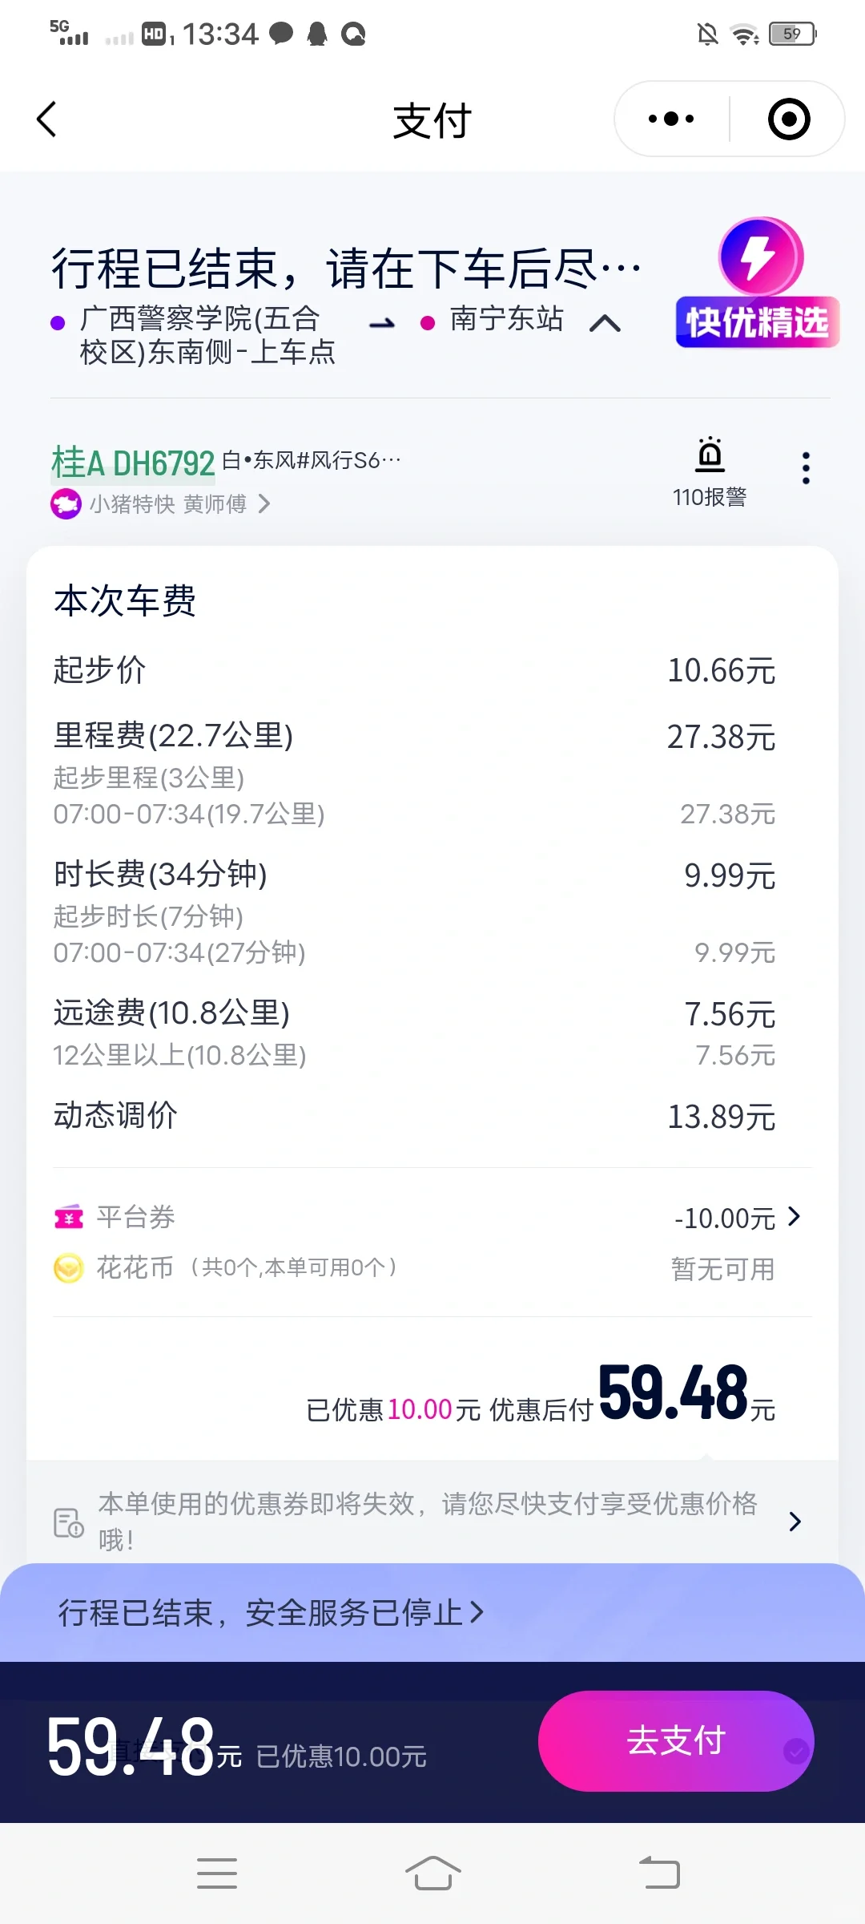Open recent apps menu button
This screenshot has height=1924, width=865.
pyautogui.click(x=217, y=1873)
